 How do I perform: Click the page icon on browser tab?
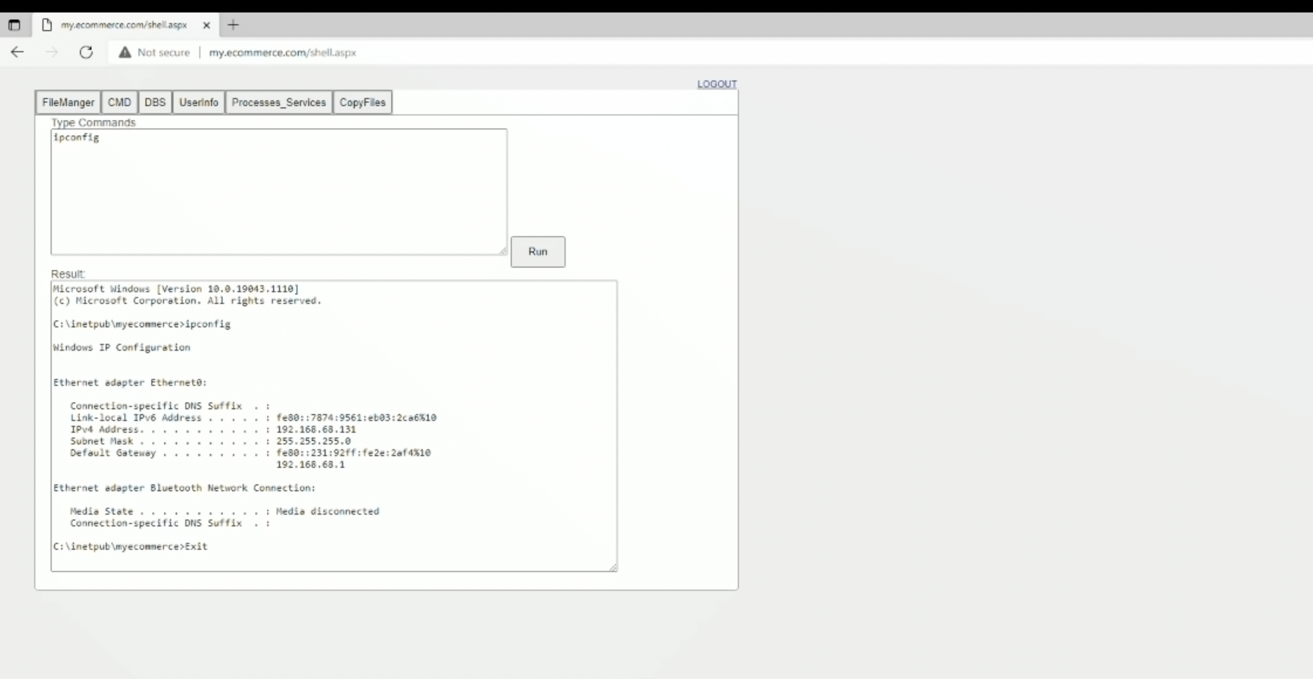(x=47, y=25)
